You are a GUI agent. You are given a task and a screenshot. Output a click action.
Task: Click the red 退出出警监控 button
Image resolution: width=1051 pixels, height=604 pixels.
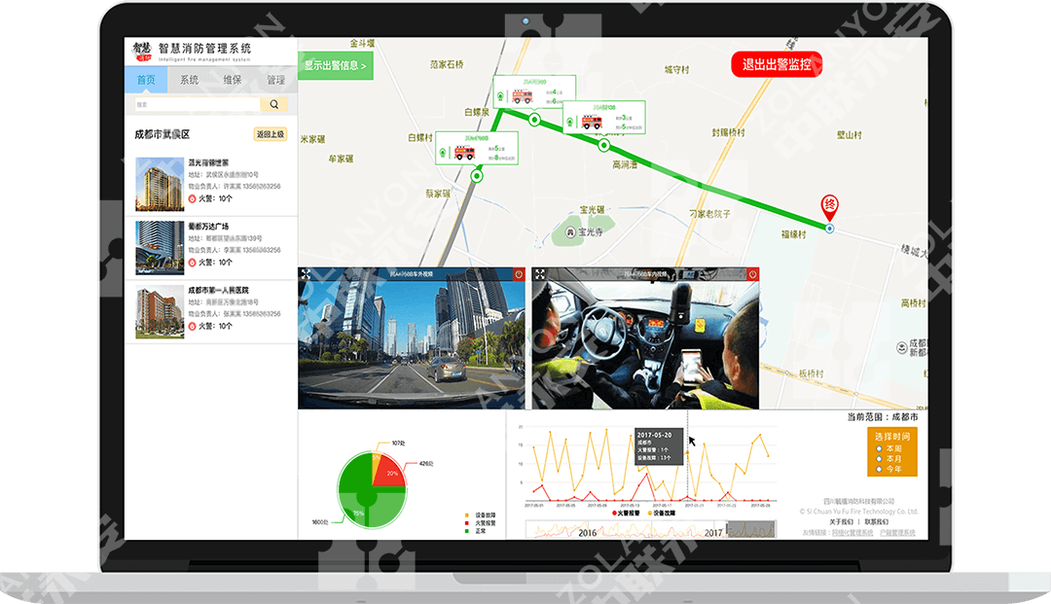click(777, 65)
